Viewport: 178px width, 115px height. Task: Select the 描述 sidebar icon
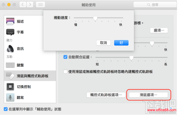click(x=10, y=21)
